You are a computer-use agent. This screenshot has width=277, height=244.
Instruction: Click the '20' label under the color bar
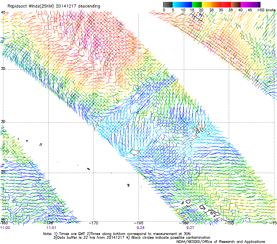coord(201,10)
